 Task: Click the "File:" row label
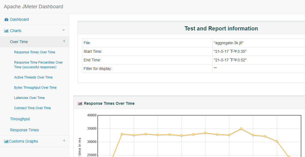87,43
